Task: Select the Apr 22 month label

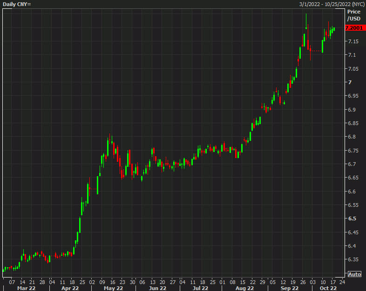Action: (70, 288)
